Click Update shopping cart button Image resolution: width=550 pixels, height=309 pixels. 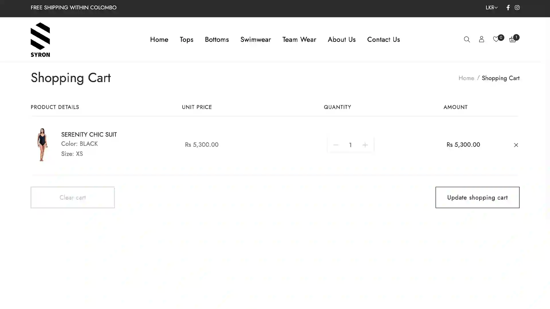(x=478, y=197)
